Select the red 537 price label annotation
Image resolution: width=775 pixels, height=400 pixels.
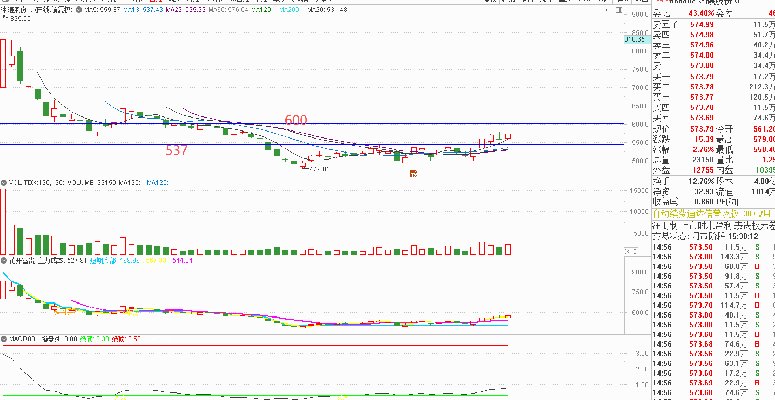177,150
